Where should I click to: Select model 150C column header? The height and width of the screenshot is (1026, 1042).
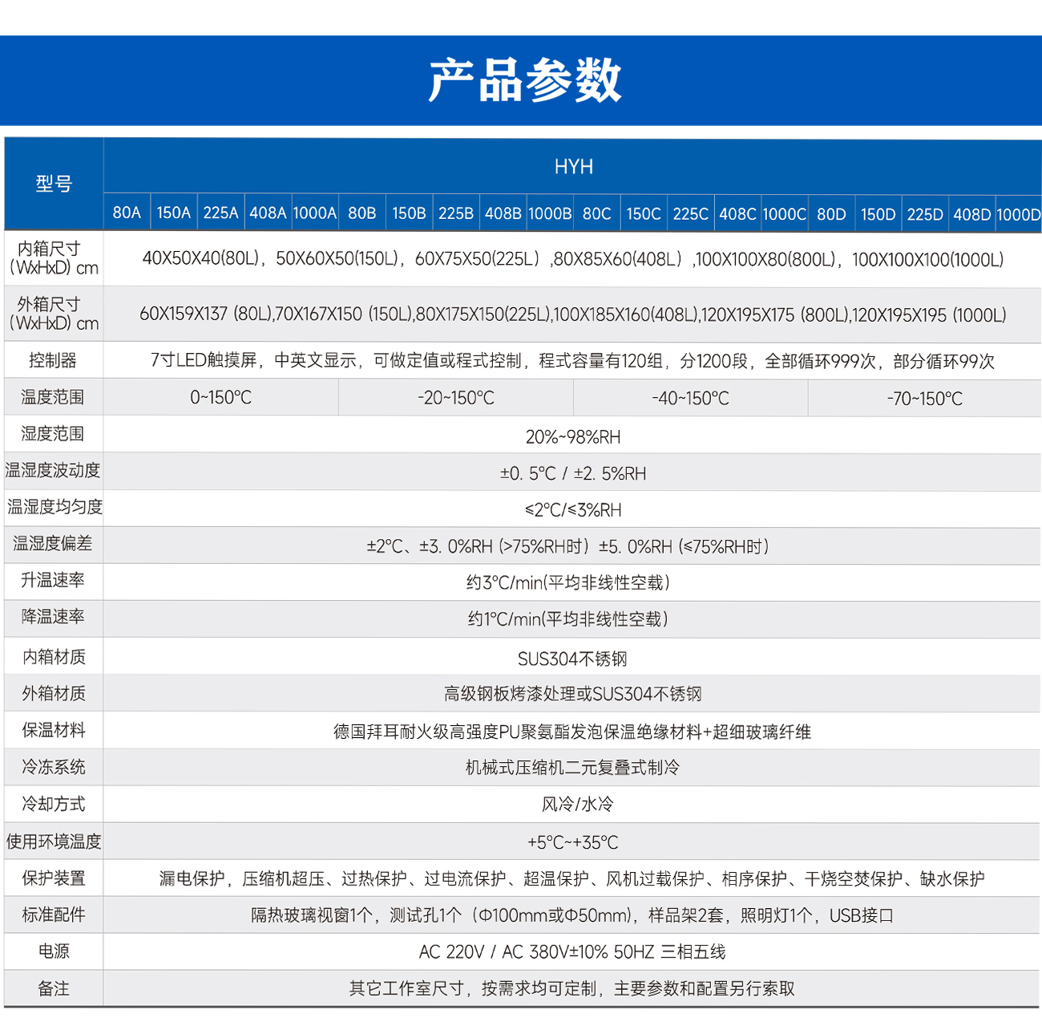[x=644, y=213]
